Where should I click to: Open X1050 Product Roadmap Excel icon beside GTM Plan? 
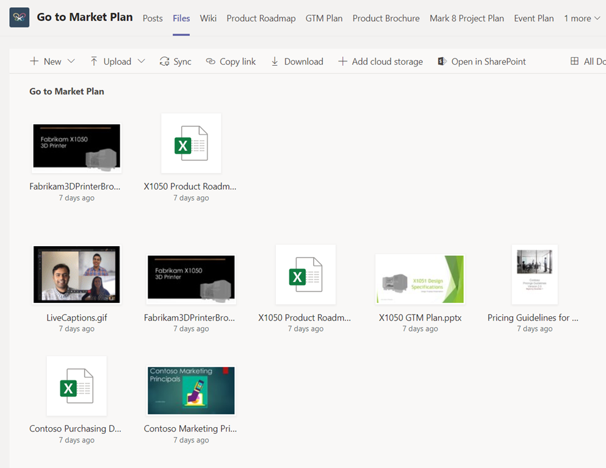point(306,274)
